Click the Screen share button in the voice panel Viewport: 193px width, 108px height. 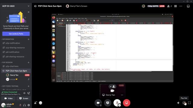[x=24, y=98]
